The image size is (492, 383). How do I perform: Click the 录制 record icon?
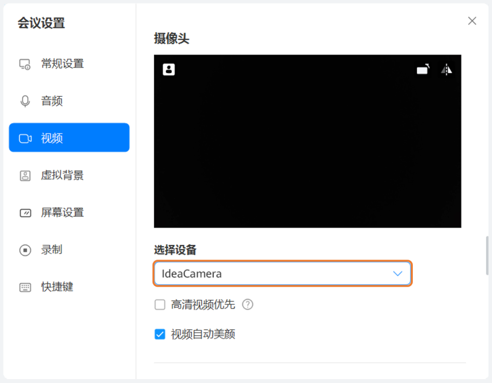(25, 250)
